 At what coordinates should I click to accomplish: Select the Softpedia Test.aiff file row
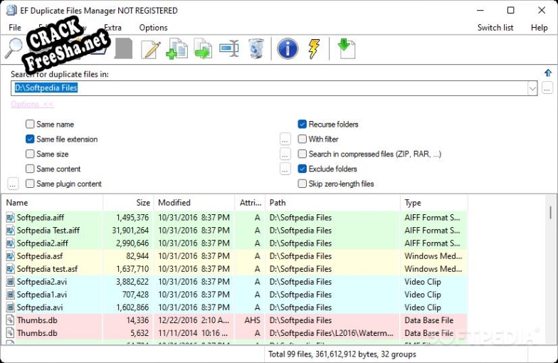[x=48, y=231]
